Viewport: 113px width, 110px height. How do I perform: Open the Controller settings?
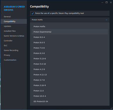click(14, 41)
